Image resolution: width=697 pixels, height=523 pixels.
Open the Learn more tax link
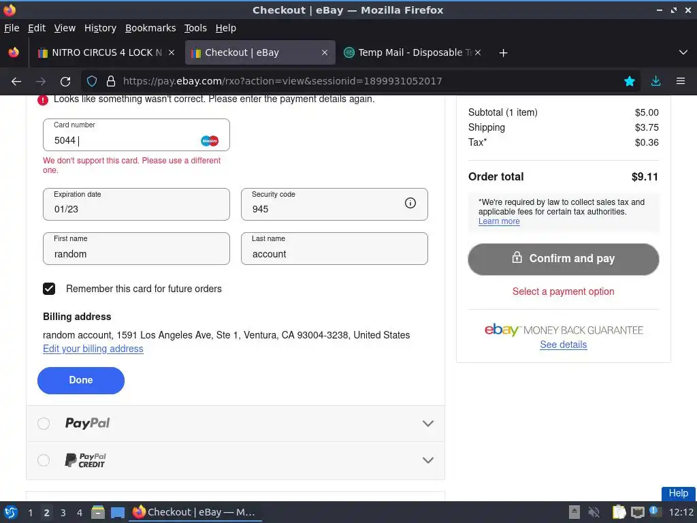[x=499, y=221]
